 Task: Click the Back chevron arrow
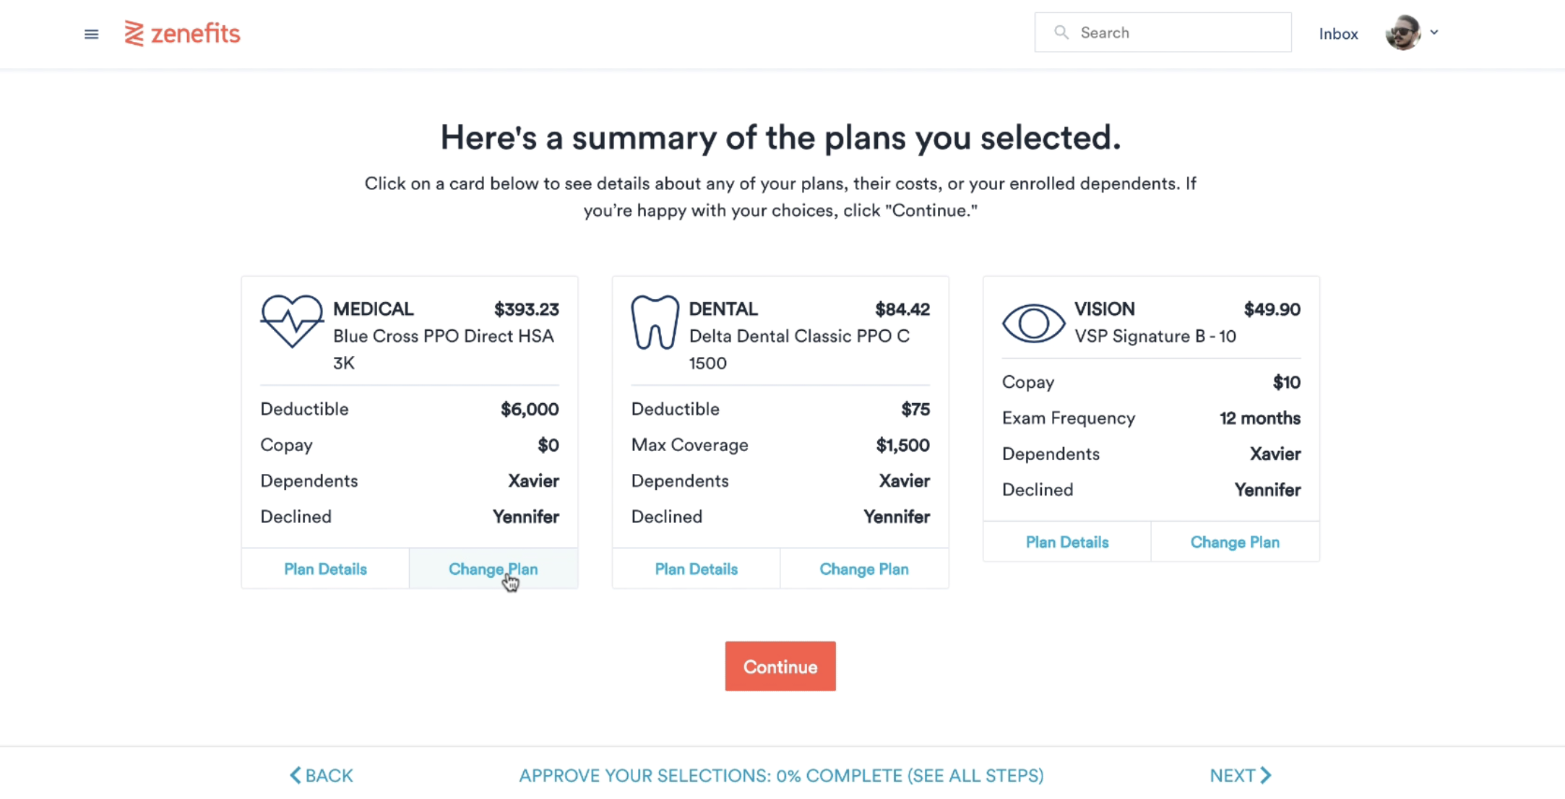(296, 775)
